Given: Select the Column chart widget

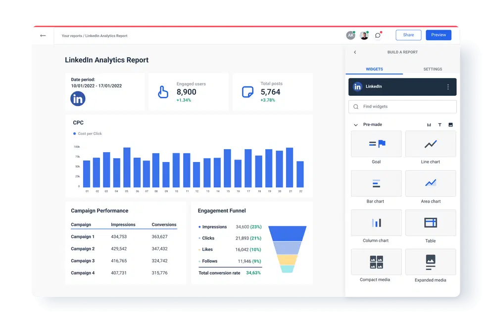Looking at the screenshot, I should coord(376,223).
